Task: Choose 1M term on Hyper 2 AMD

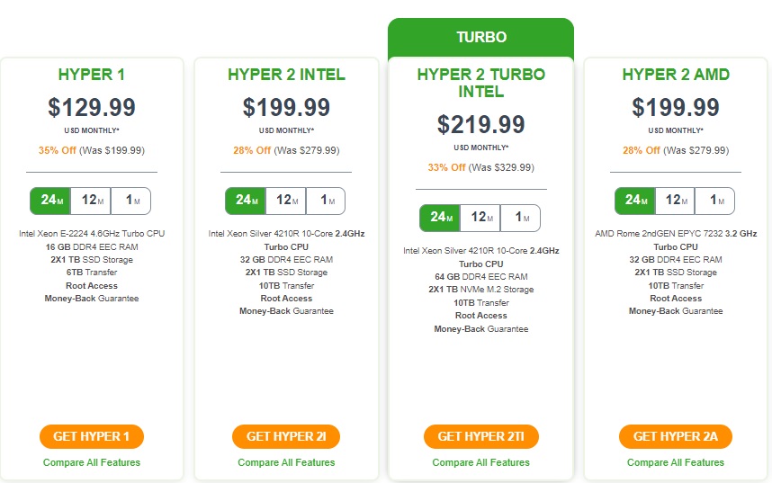Action: point(715,201)
